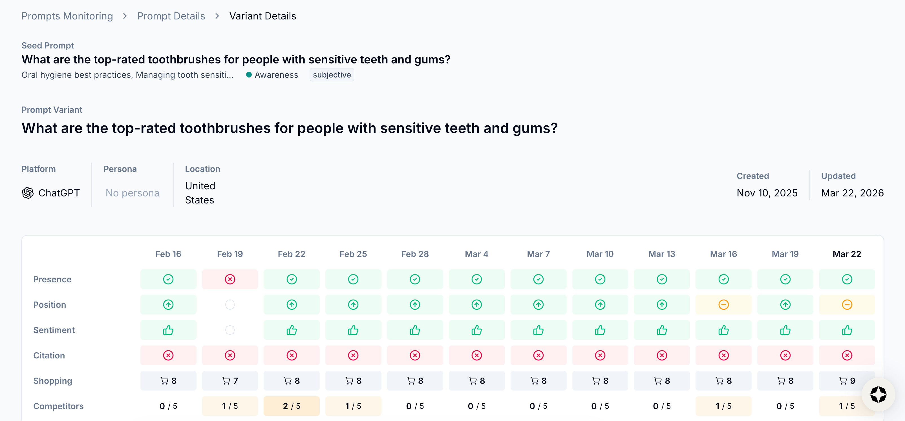This screenshot has height=421, width=905.
Task: Click the Mar 16 orange position icon
Action: click(x=723, y=304)
